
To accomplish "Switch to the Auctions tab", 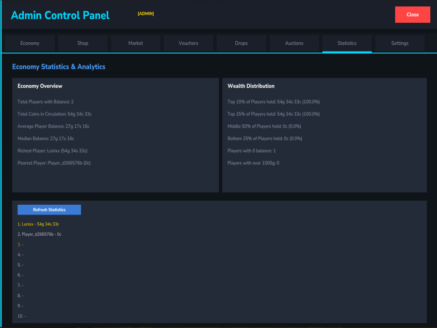I will pos(294,43).
